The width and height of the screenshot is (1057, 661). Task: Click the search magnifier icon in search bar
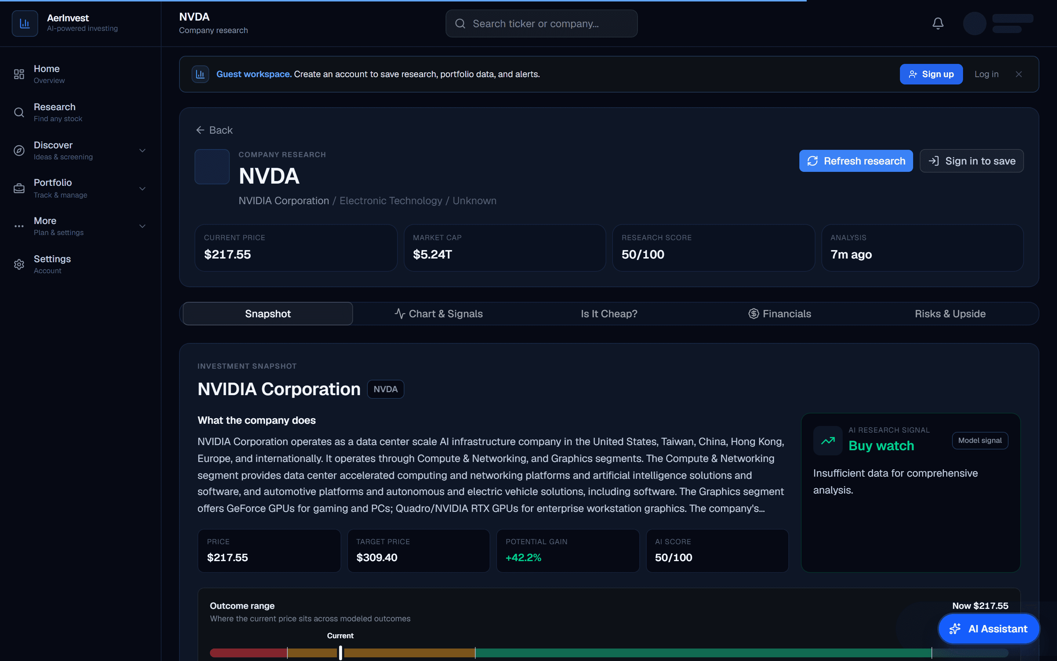tap(460, 24)
